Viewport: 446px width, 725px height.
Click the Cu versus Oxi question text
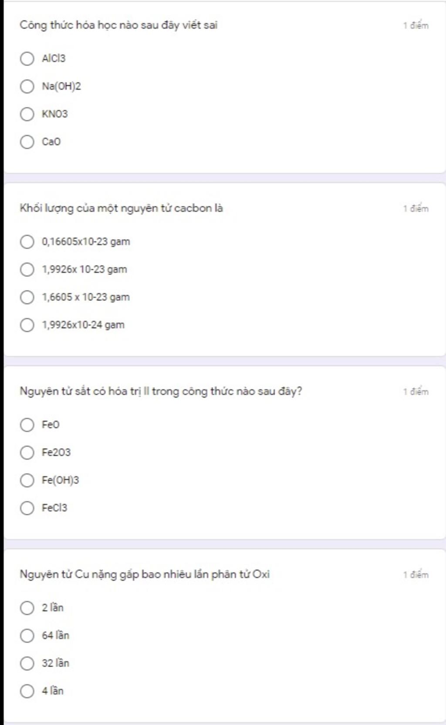[145, 575]
